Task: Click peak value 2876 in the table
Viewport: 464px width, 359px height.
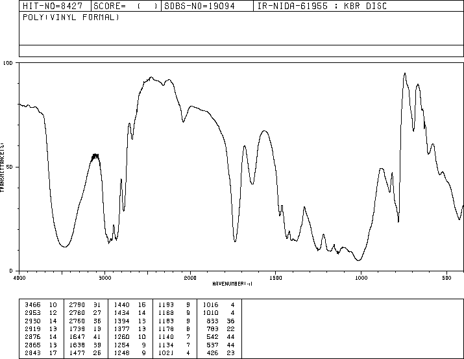Action: click(32, 337)
